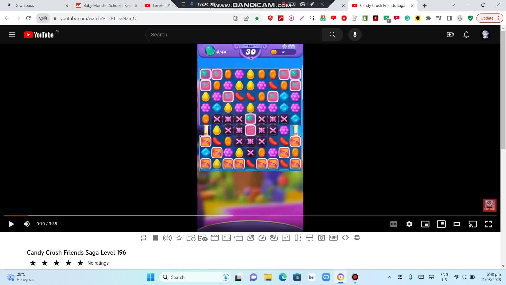Click the clapperboard cinema icon below player
506x285 pixels.
[x=215, y=238]
